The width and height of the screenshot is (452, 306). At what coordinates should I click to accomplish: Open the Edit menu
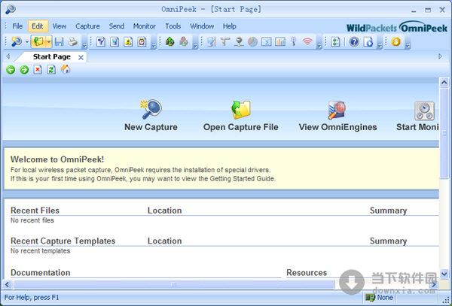38,26
